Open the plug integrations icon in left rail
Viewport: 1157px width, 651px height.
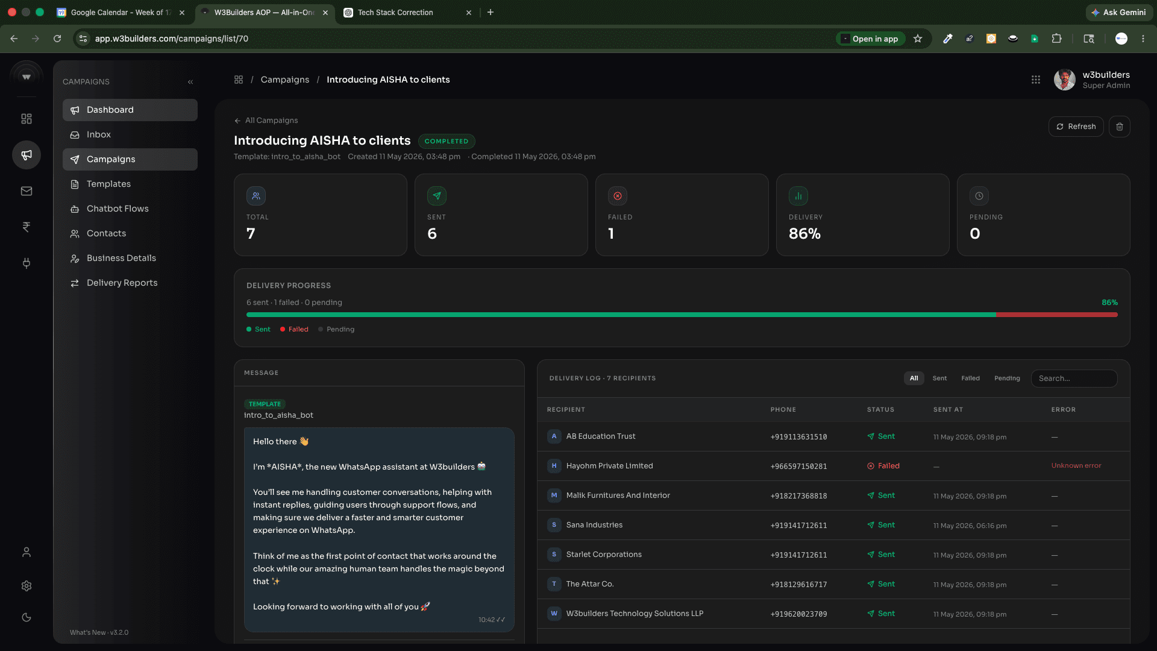[x=27, y=263]
